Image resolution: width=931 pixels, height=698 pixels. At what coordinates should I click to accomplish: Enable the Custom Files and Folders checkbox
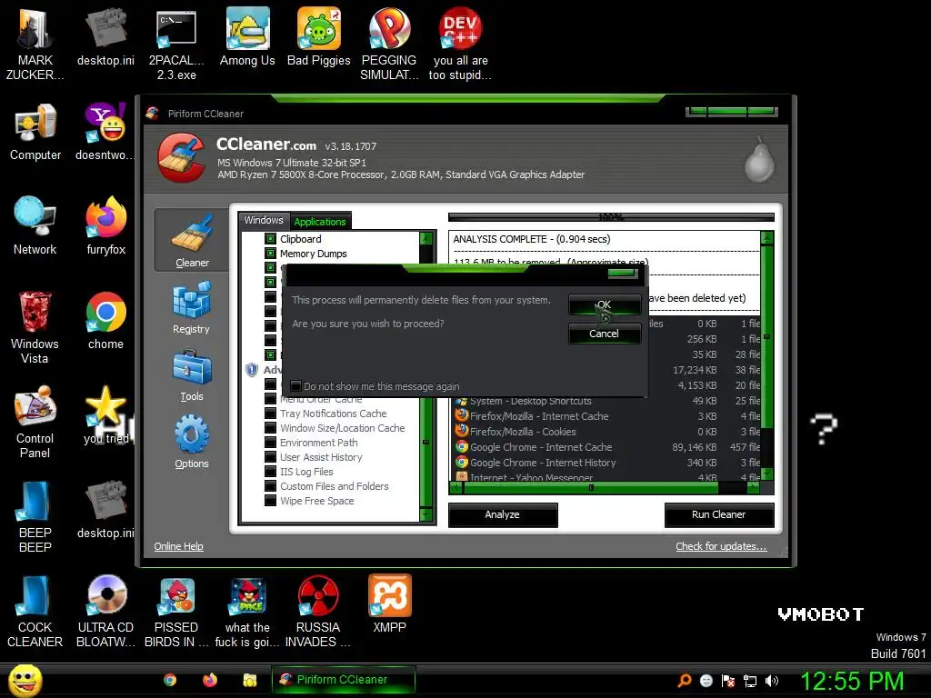271,486
